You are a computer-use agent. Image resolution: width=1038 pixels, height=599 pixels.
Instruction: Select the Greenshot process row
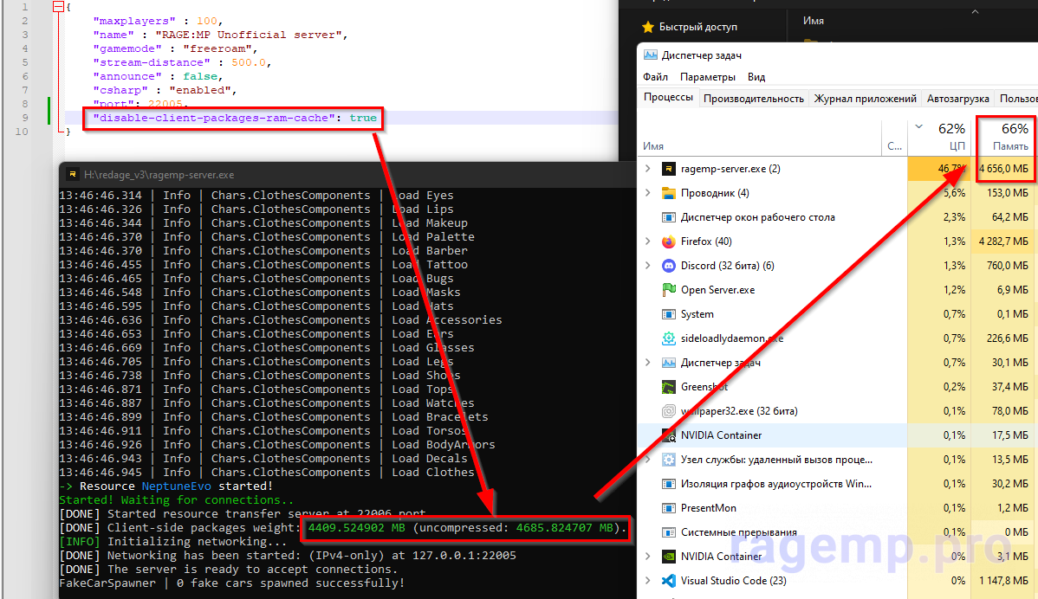(x=837, y=387)
